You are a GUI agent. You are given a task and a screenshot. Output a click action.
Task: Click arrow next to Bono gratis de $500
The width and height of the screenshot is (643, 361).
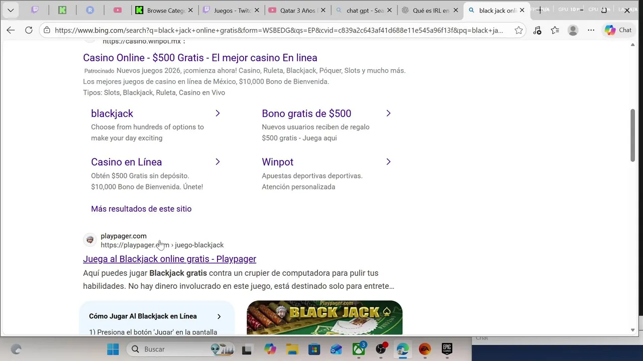(388, 113)
